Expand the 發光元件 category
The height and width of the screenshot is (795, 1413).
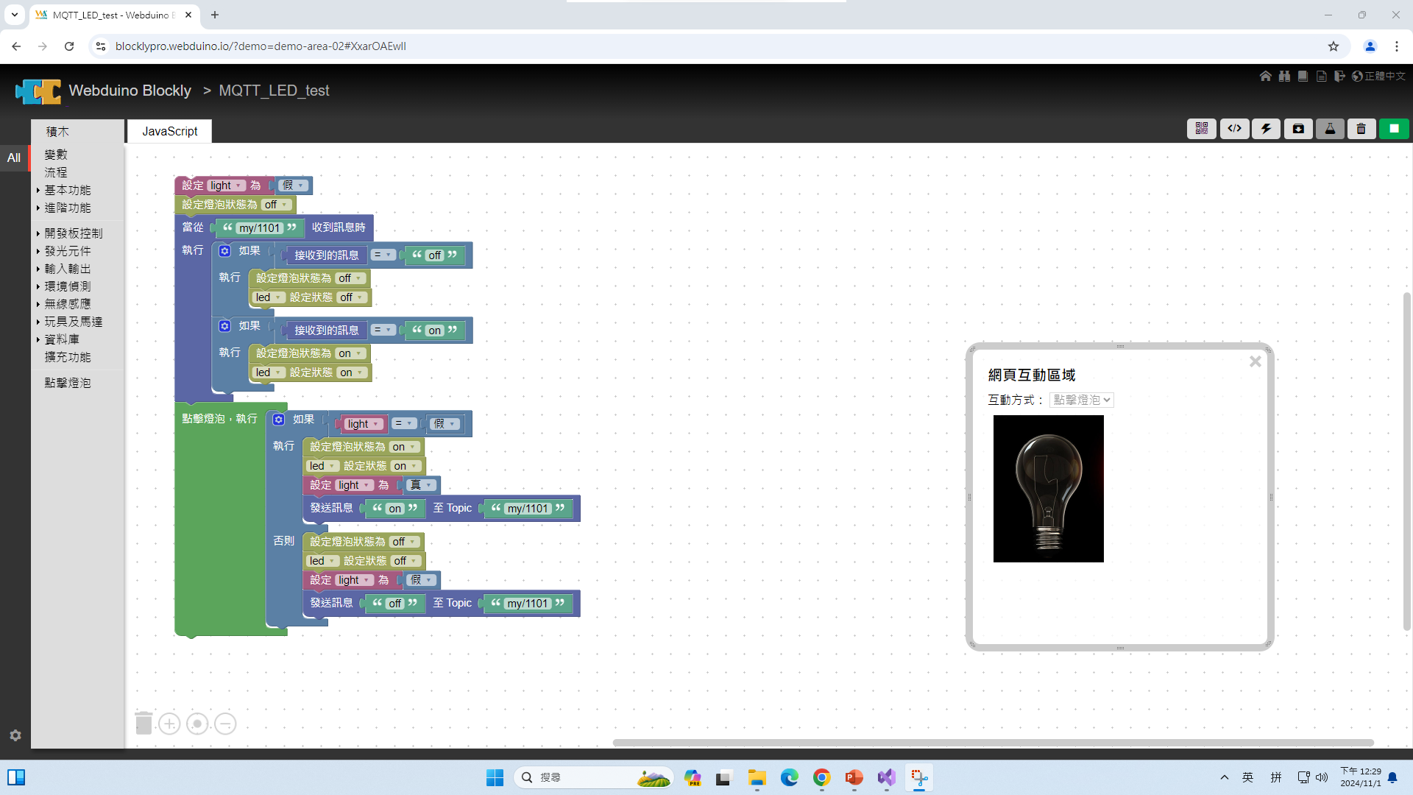[x=67, y=251]
